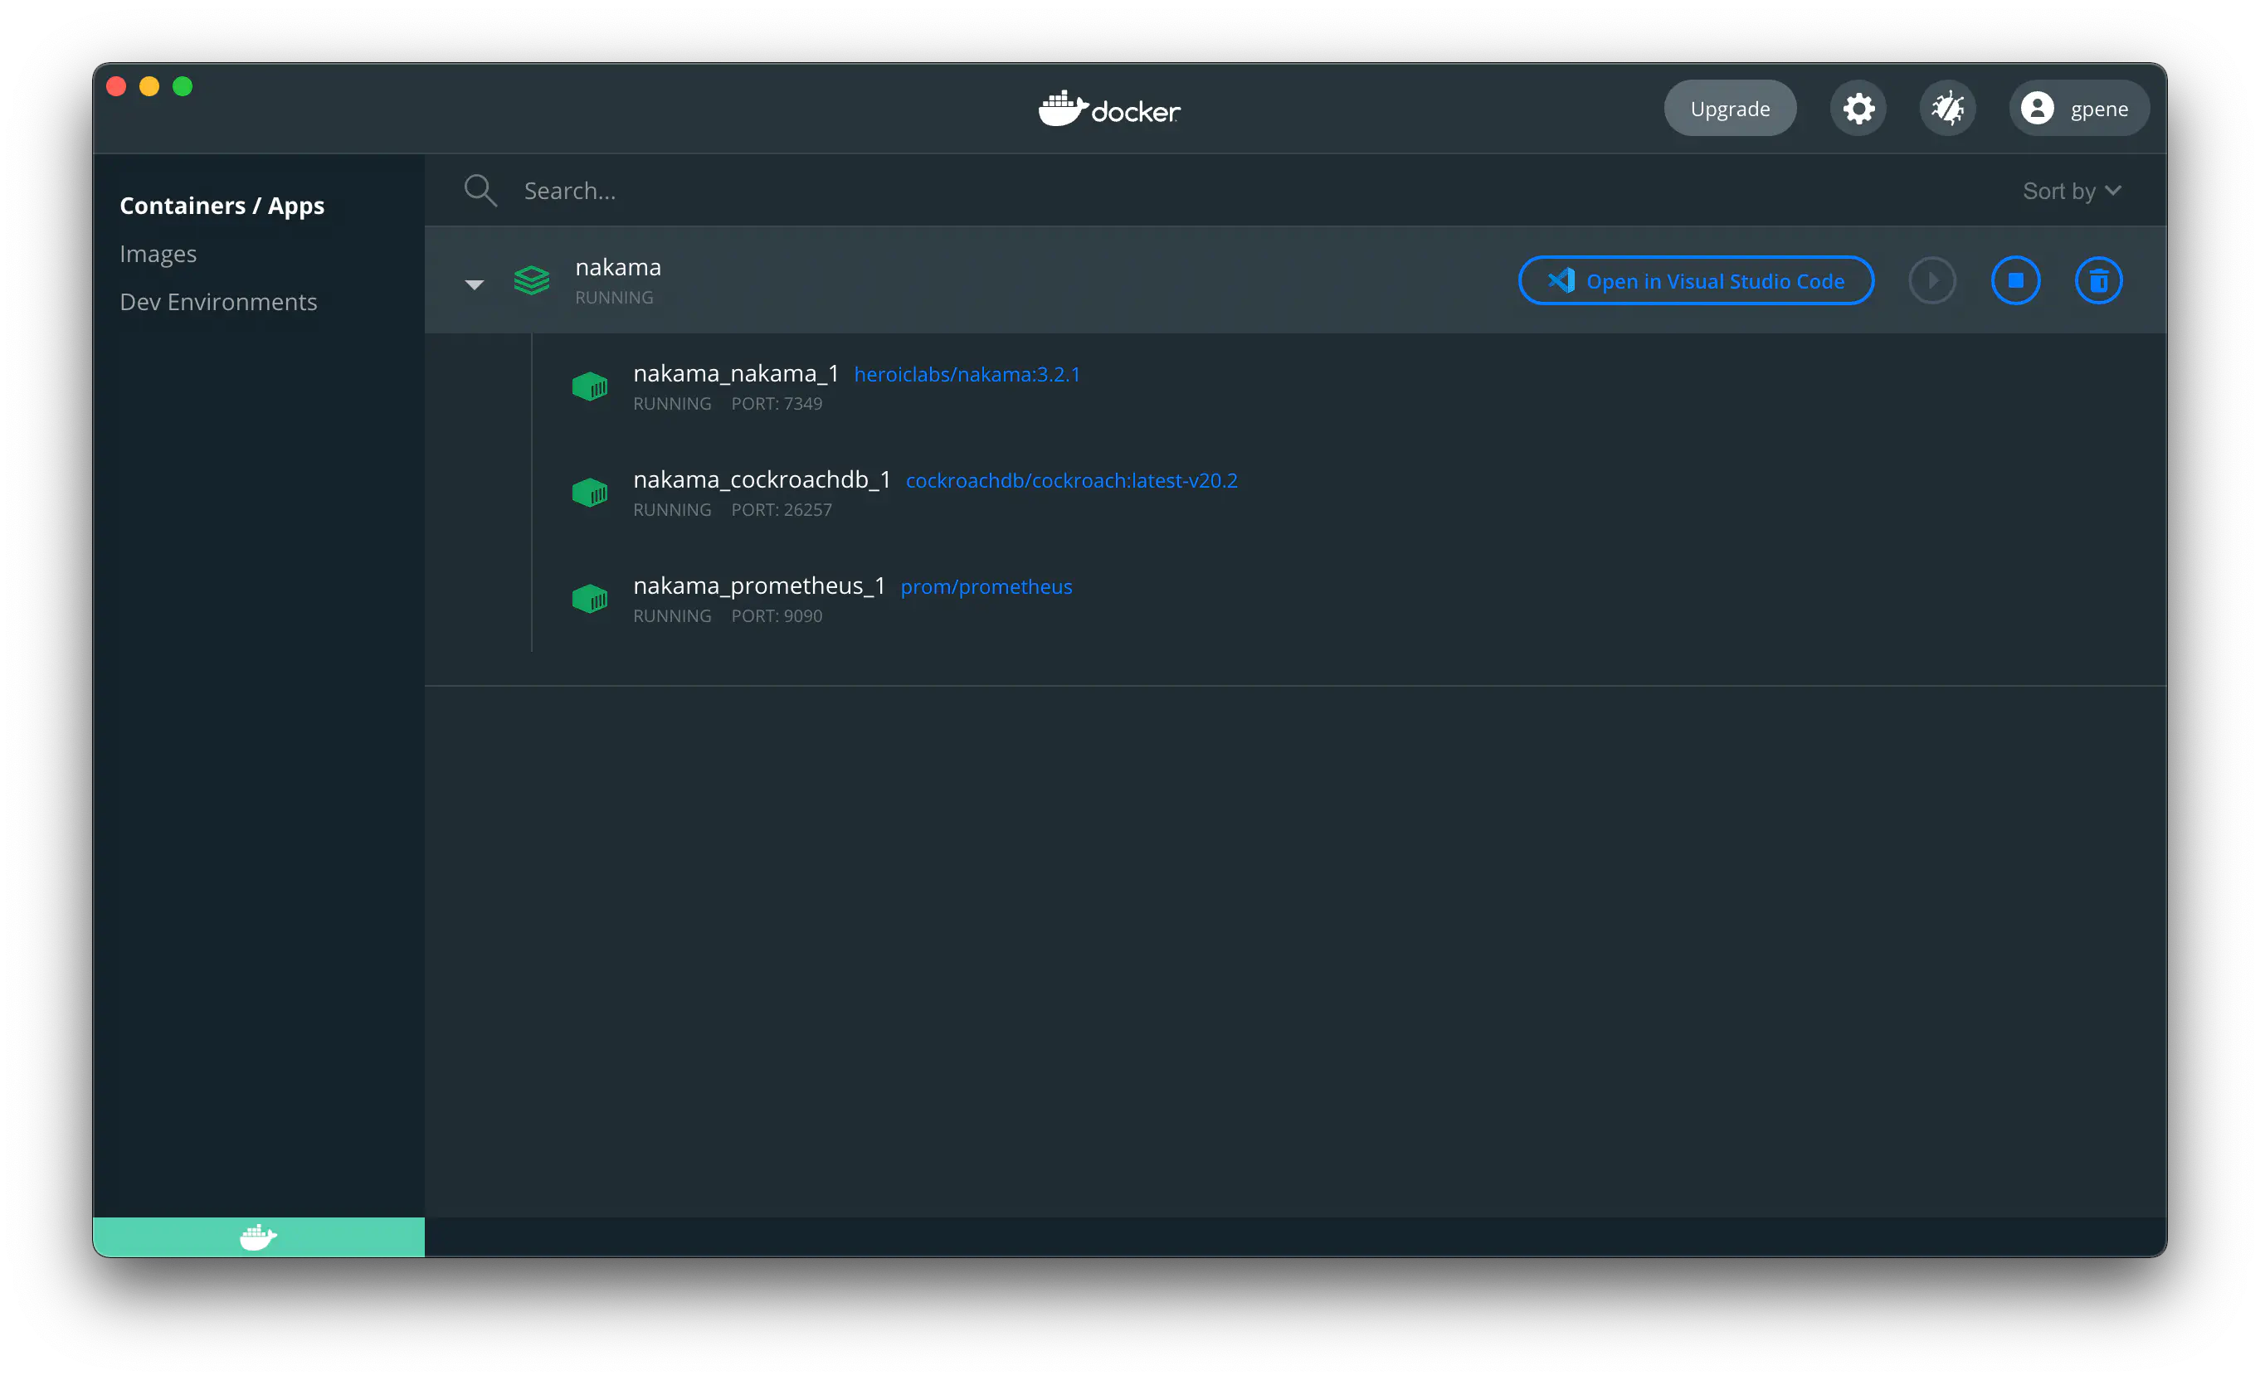Delete the nakama app with trash icon

(x=2098, y=280)
